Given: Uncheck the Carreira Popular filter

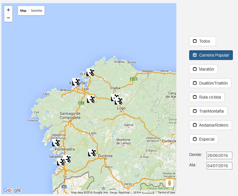Looking at the screenshot, I should (211, 55).
